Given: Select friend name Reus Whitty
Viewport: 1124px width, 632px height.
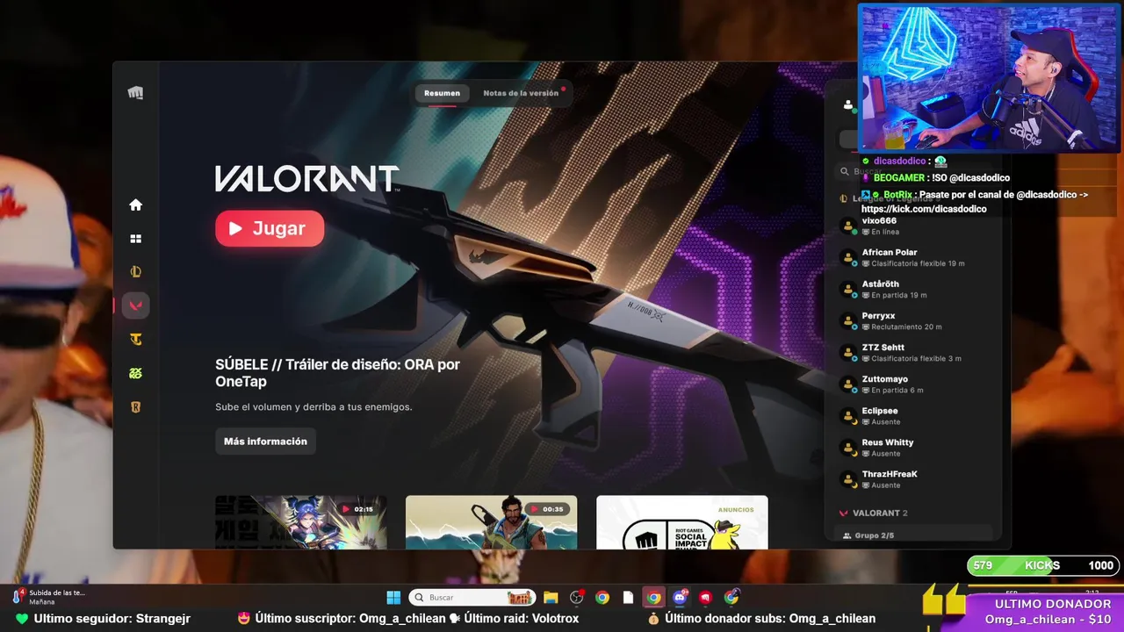Looking at the screenshot, I should coord(888,442).
